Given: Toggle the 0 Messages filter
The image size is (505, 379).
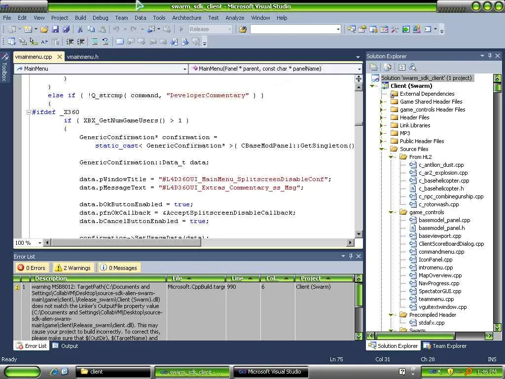Looking at the screenshot, I should 119,268.
